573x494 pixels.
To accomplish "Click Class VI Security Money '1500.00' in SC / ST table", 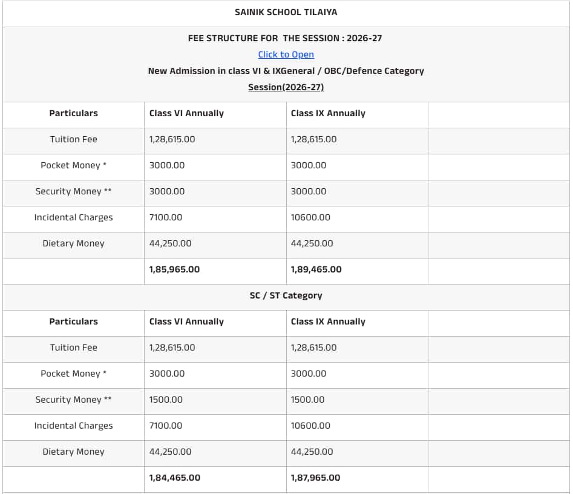I will tap(166, 400).
